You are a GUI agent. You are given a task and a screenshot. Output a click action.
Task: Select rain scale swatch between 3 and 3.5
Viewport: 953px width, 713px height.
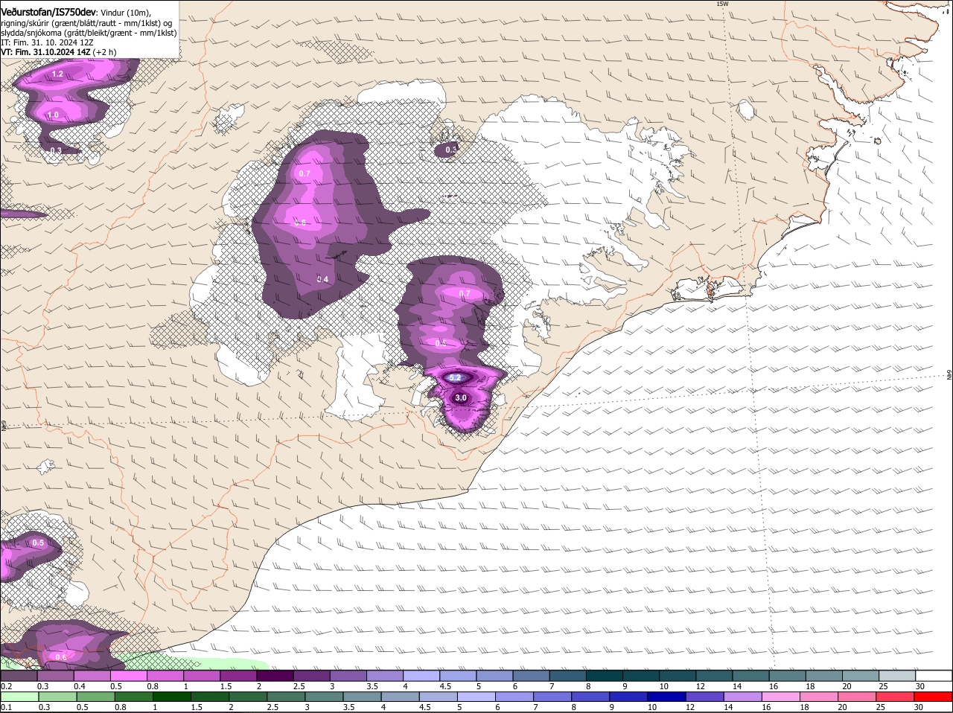click(x=325, y=697)
